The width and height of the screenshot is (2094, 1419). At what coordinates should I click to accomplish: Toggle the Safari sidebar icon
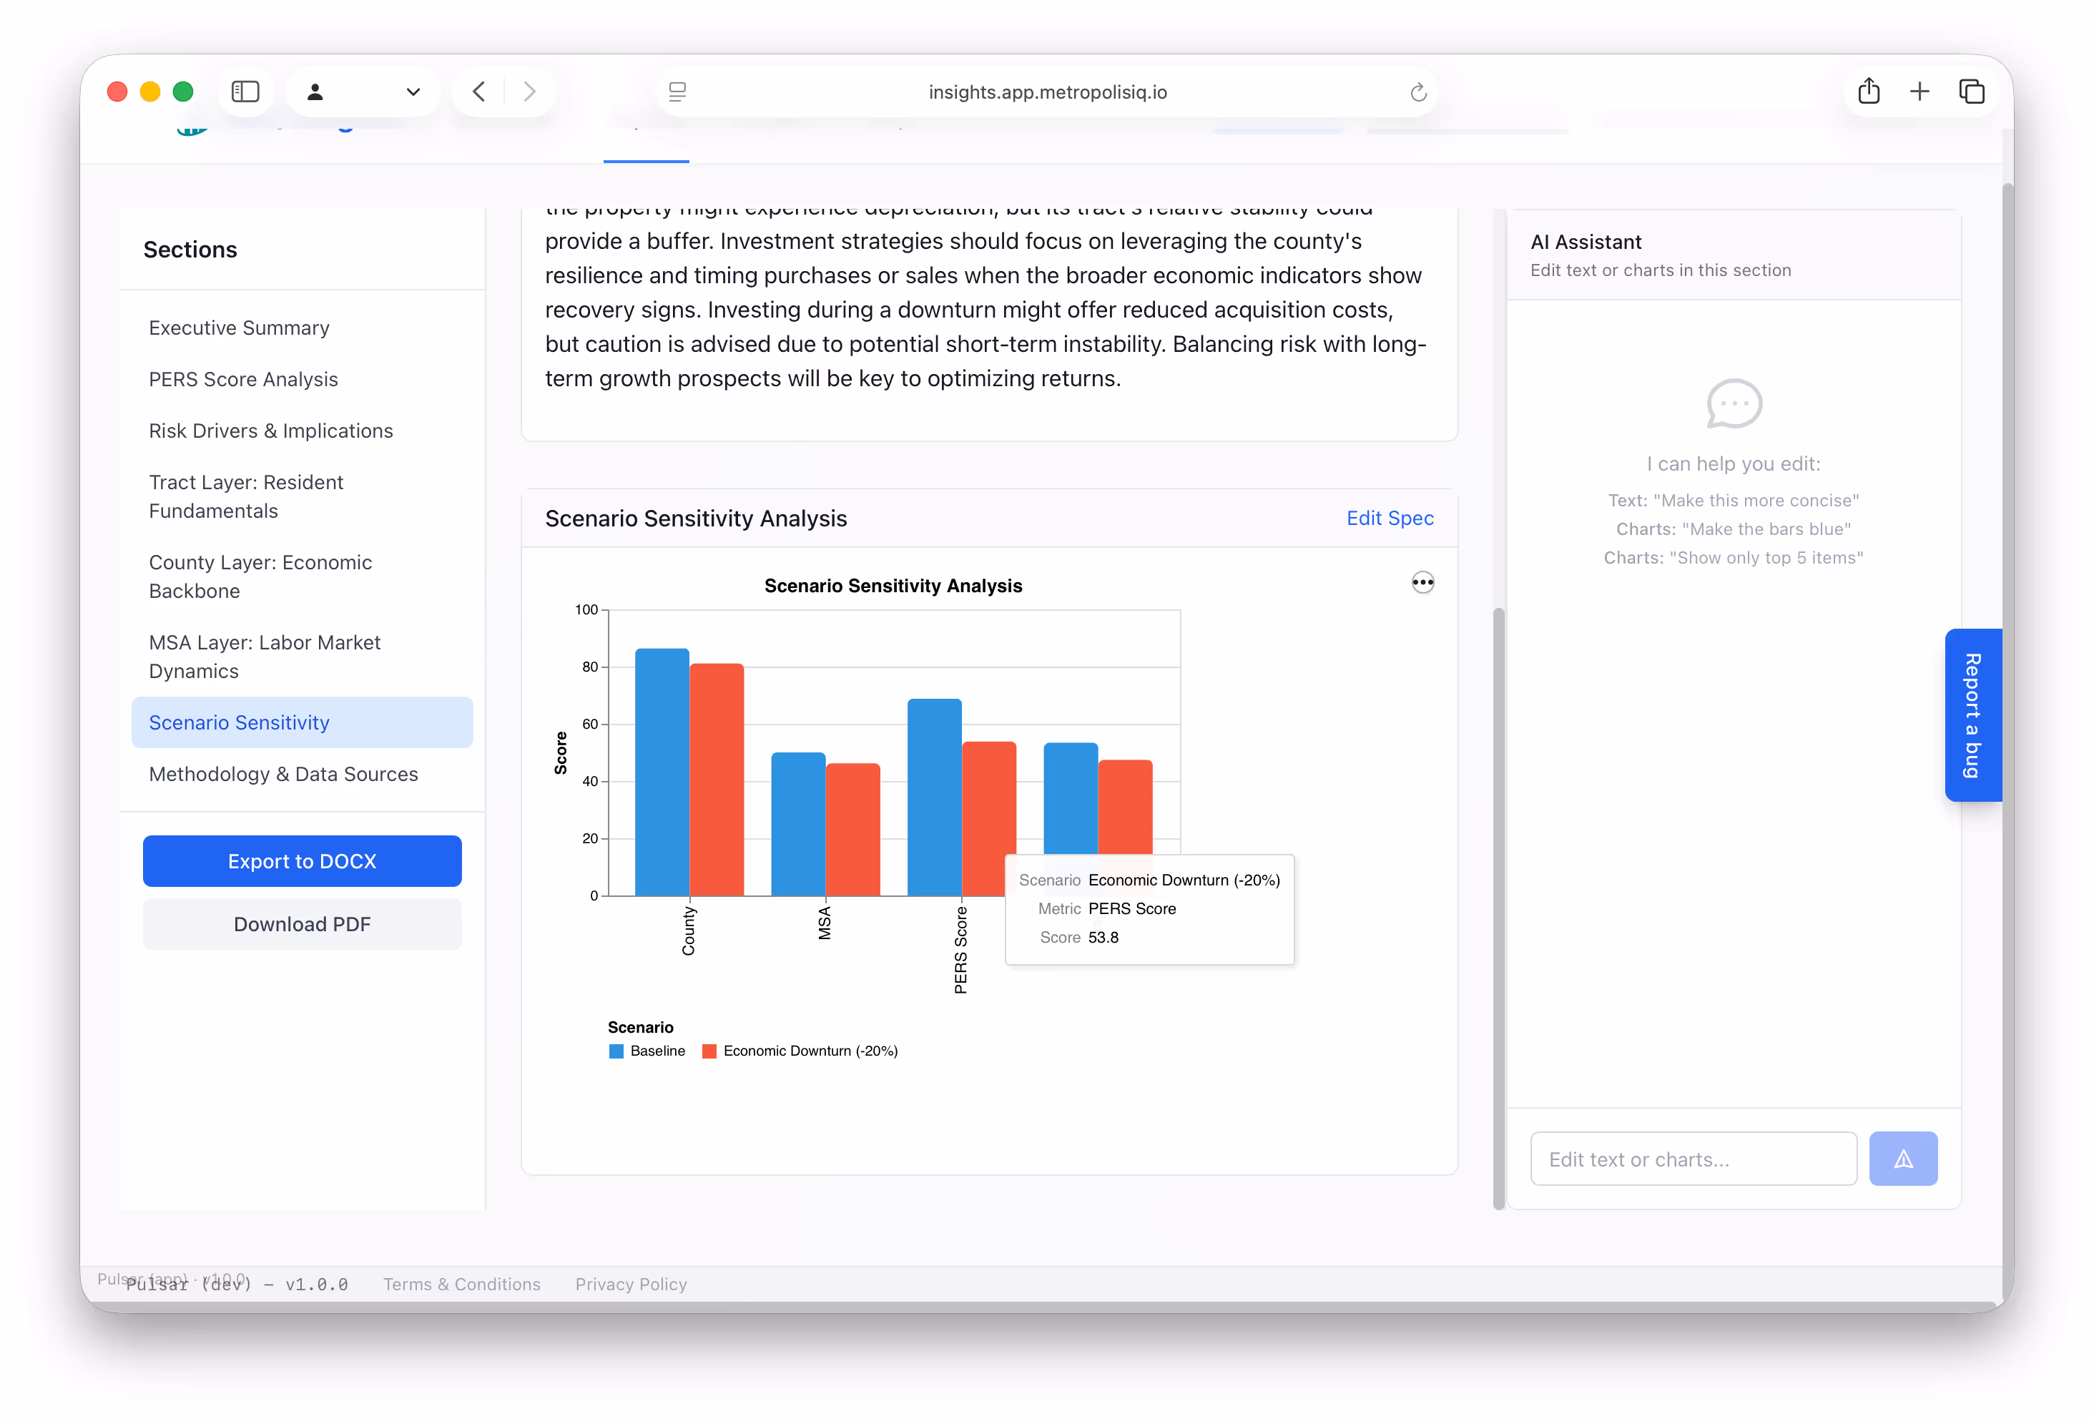point(245,92)
